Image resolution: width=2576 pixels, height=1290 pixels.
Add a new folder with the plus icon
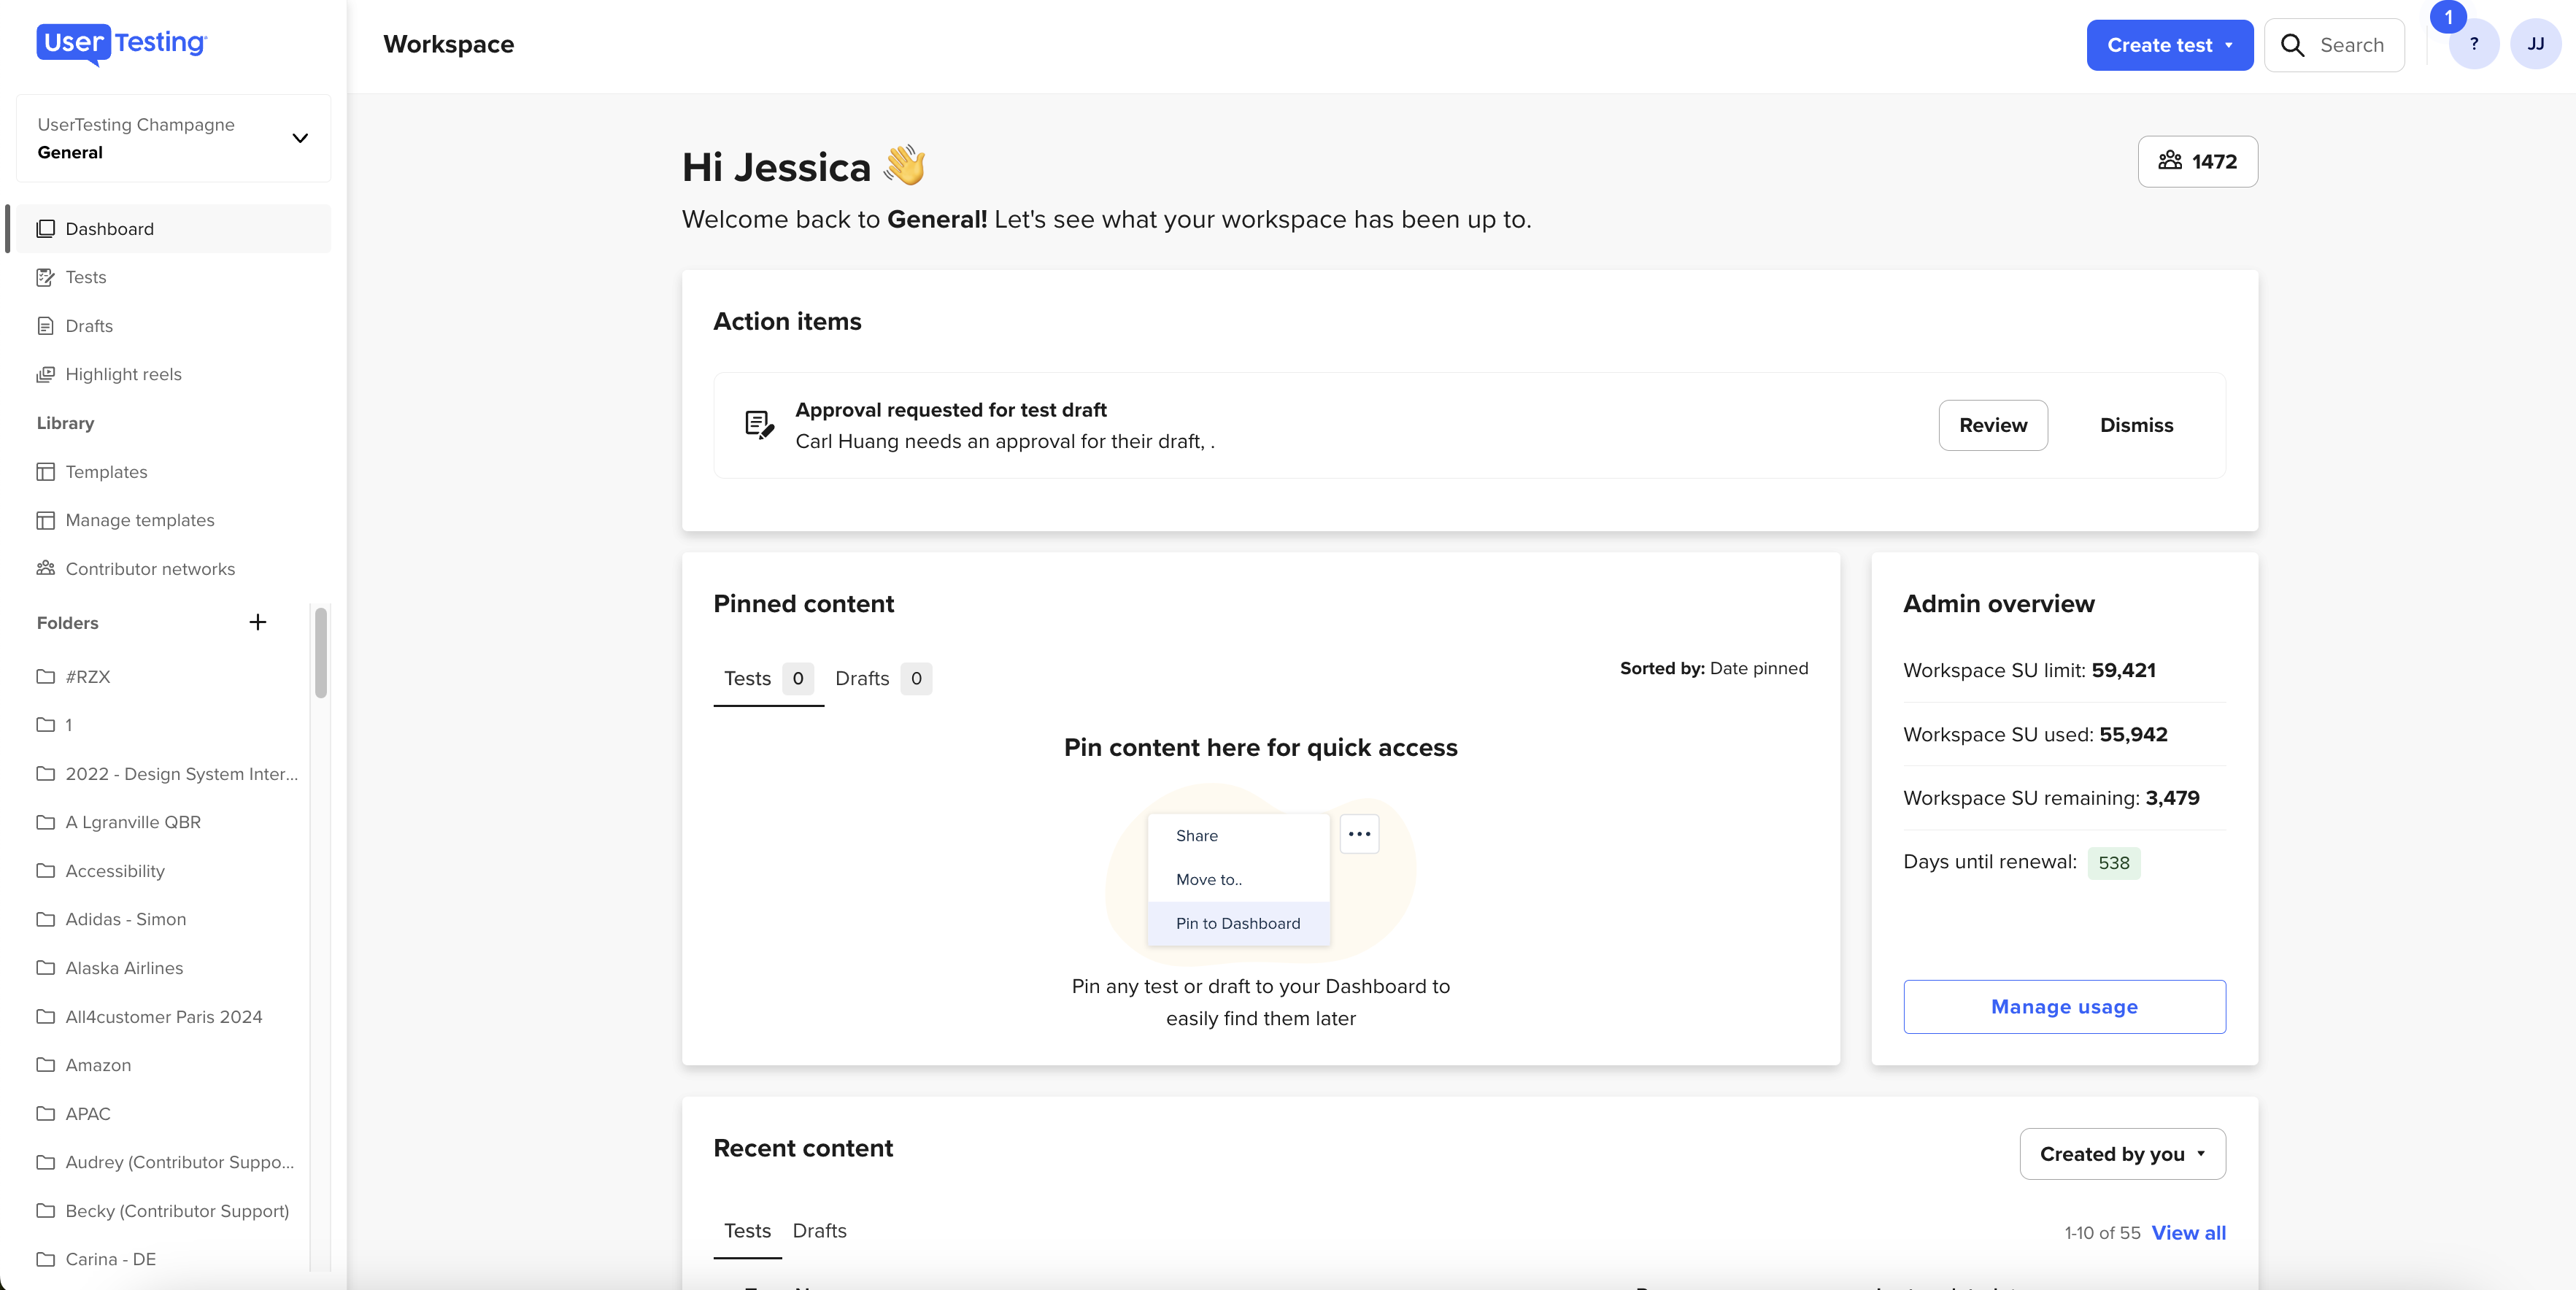(257, 622)
